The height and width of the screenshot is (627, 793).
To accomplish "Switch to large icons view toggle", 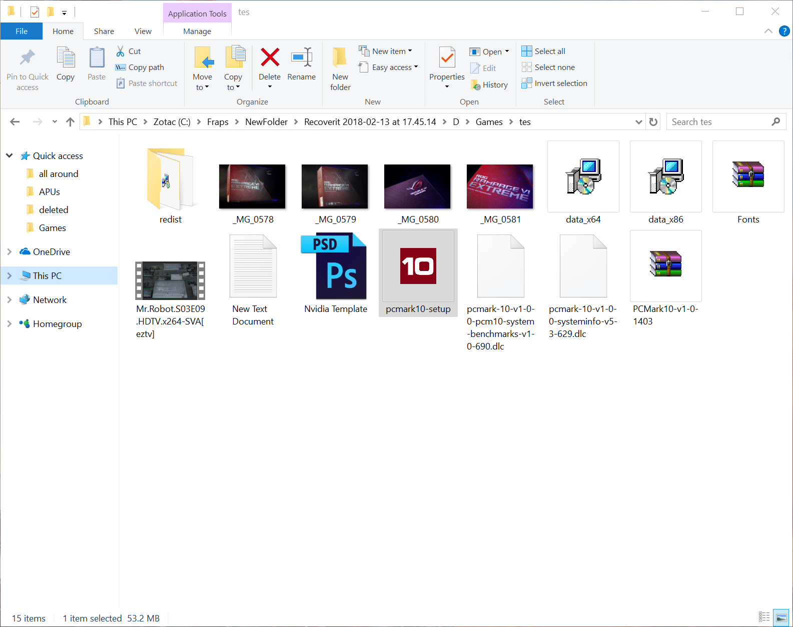I will tap(780, 618).
